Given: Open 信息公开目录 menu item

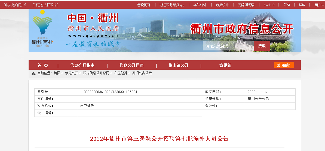Looking at the screenshot, I should [132, 66].
